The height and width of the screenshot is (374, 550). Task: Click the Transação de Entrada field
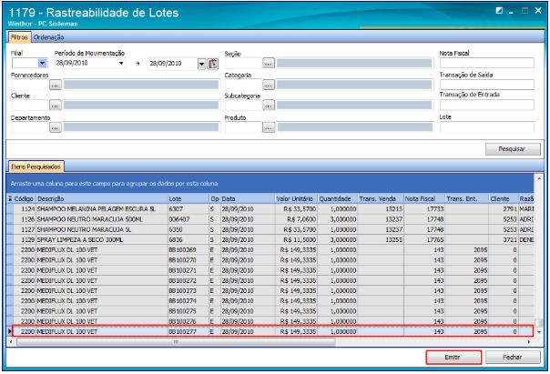click(x=487, y=105)
